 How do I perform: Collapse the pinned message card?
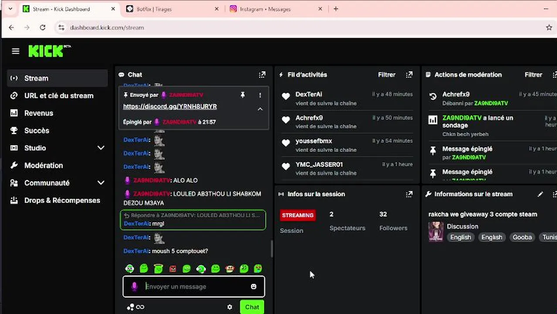pyautogui.click(x=260, y=109)
